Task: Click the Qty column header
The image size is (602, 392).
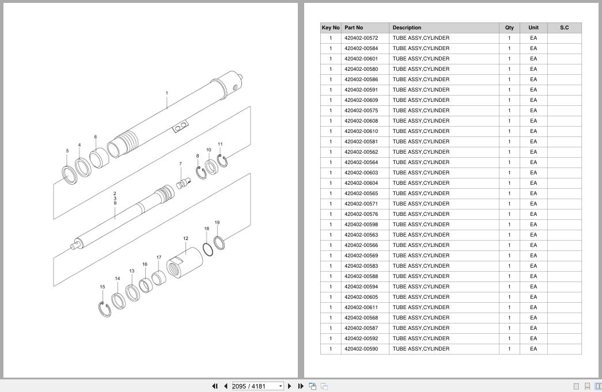Action: coord(509,28)
